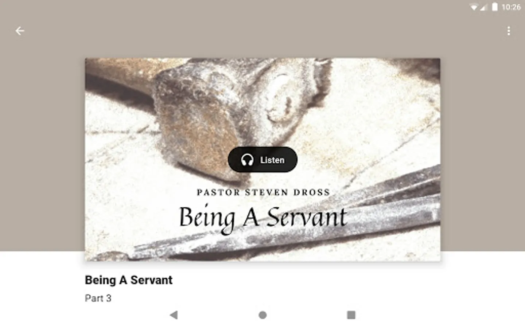
Task: Select the Android back triangle navigation button
Action: click(174, 315)
